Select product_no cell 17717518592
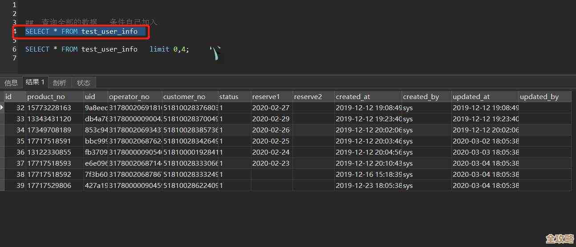576x247 pixels. click(x=55, y=175)
